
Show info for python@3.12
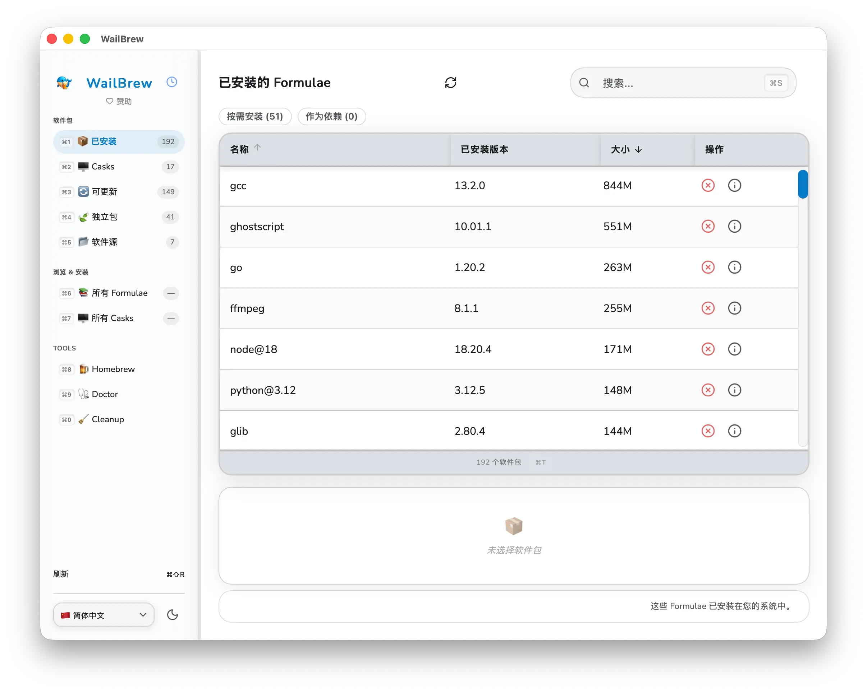734,391
